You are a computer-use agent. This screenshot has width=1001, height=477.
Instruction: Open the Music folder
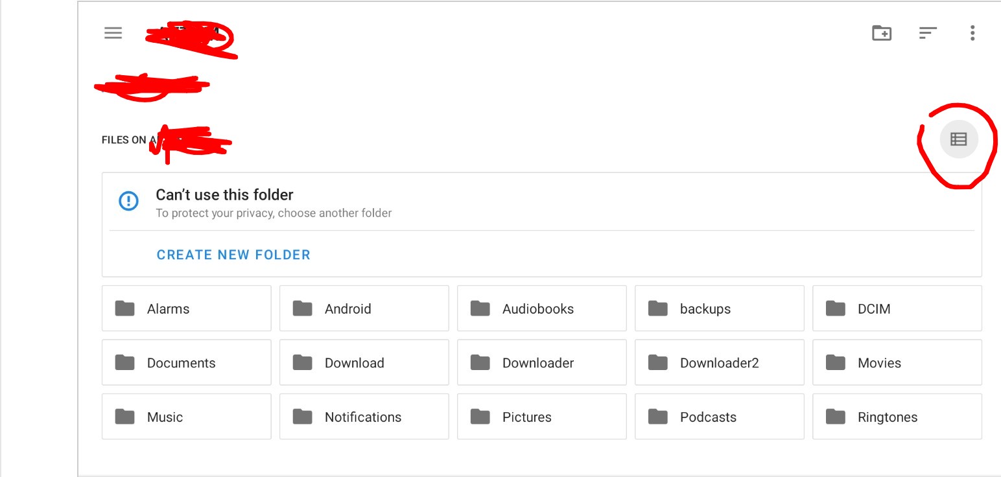pyautogui.click(x=186, y=417)
